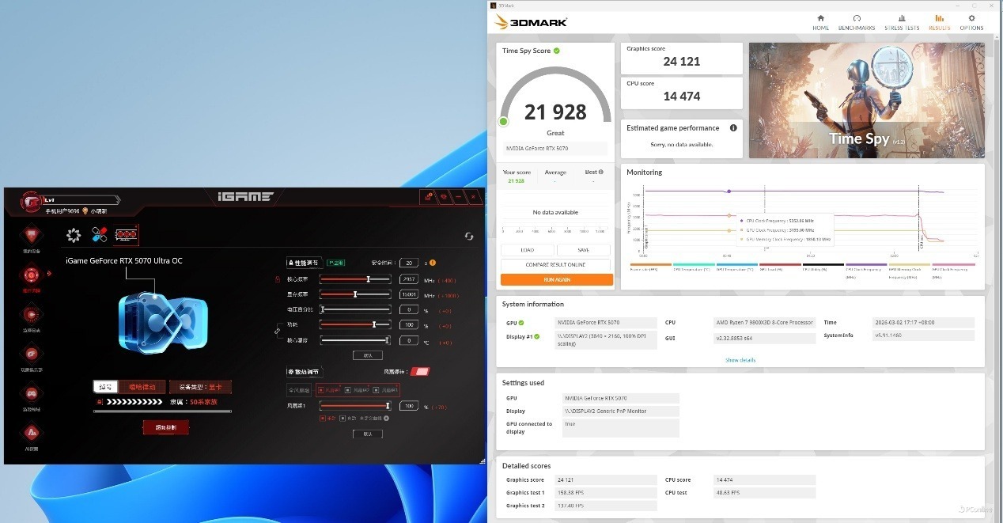Open the GeForce-logo icon in iGame sidebar
Image resolution: width=1003 pixels, height=523 pixels.
31,354
